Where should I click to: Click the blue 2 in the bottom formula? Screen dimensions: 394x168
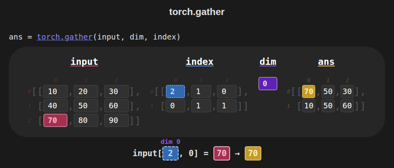171,153
